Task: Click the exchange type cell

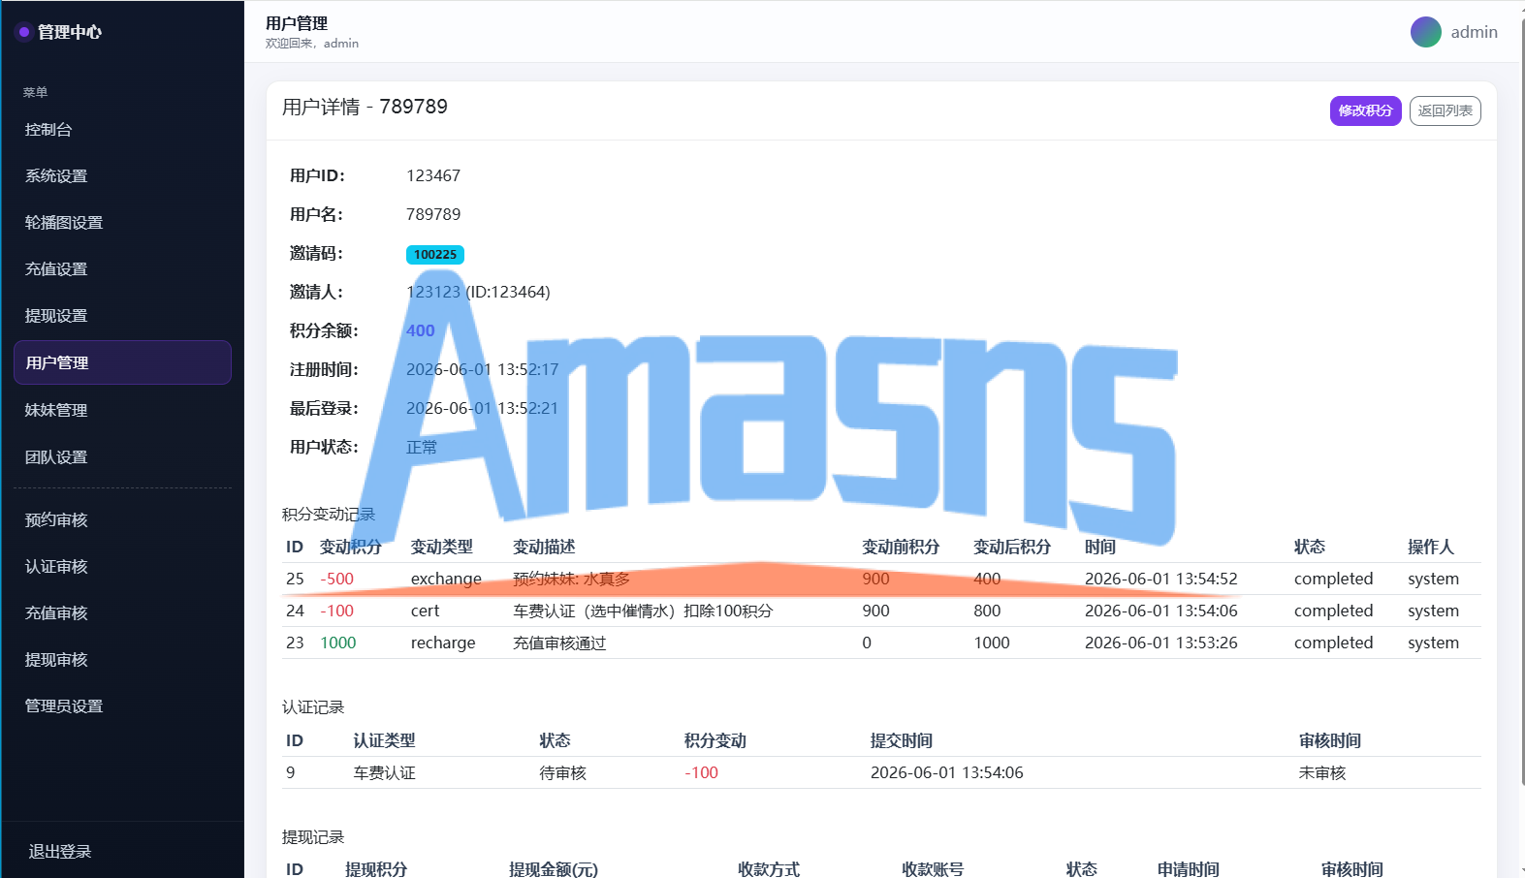Action: point(446,579)
